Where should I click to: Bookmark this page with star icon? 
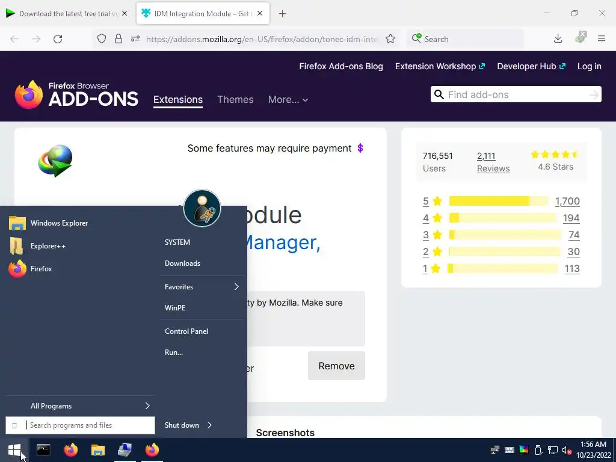390,39
